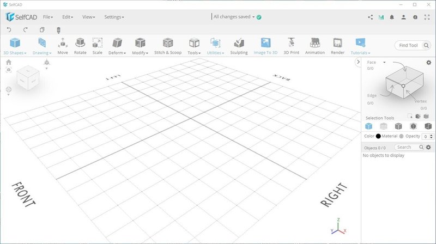Click the Copy objects icon
The image size is (436, 244).
(x=42, y=29)
